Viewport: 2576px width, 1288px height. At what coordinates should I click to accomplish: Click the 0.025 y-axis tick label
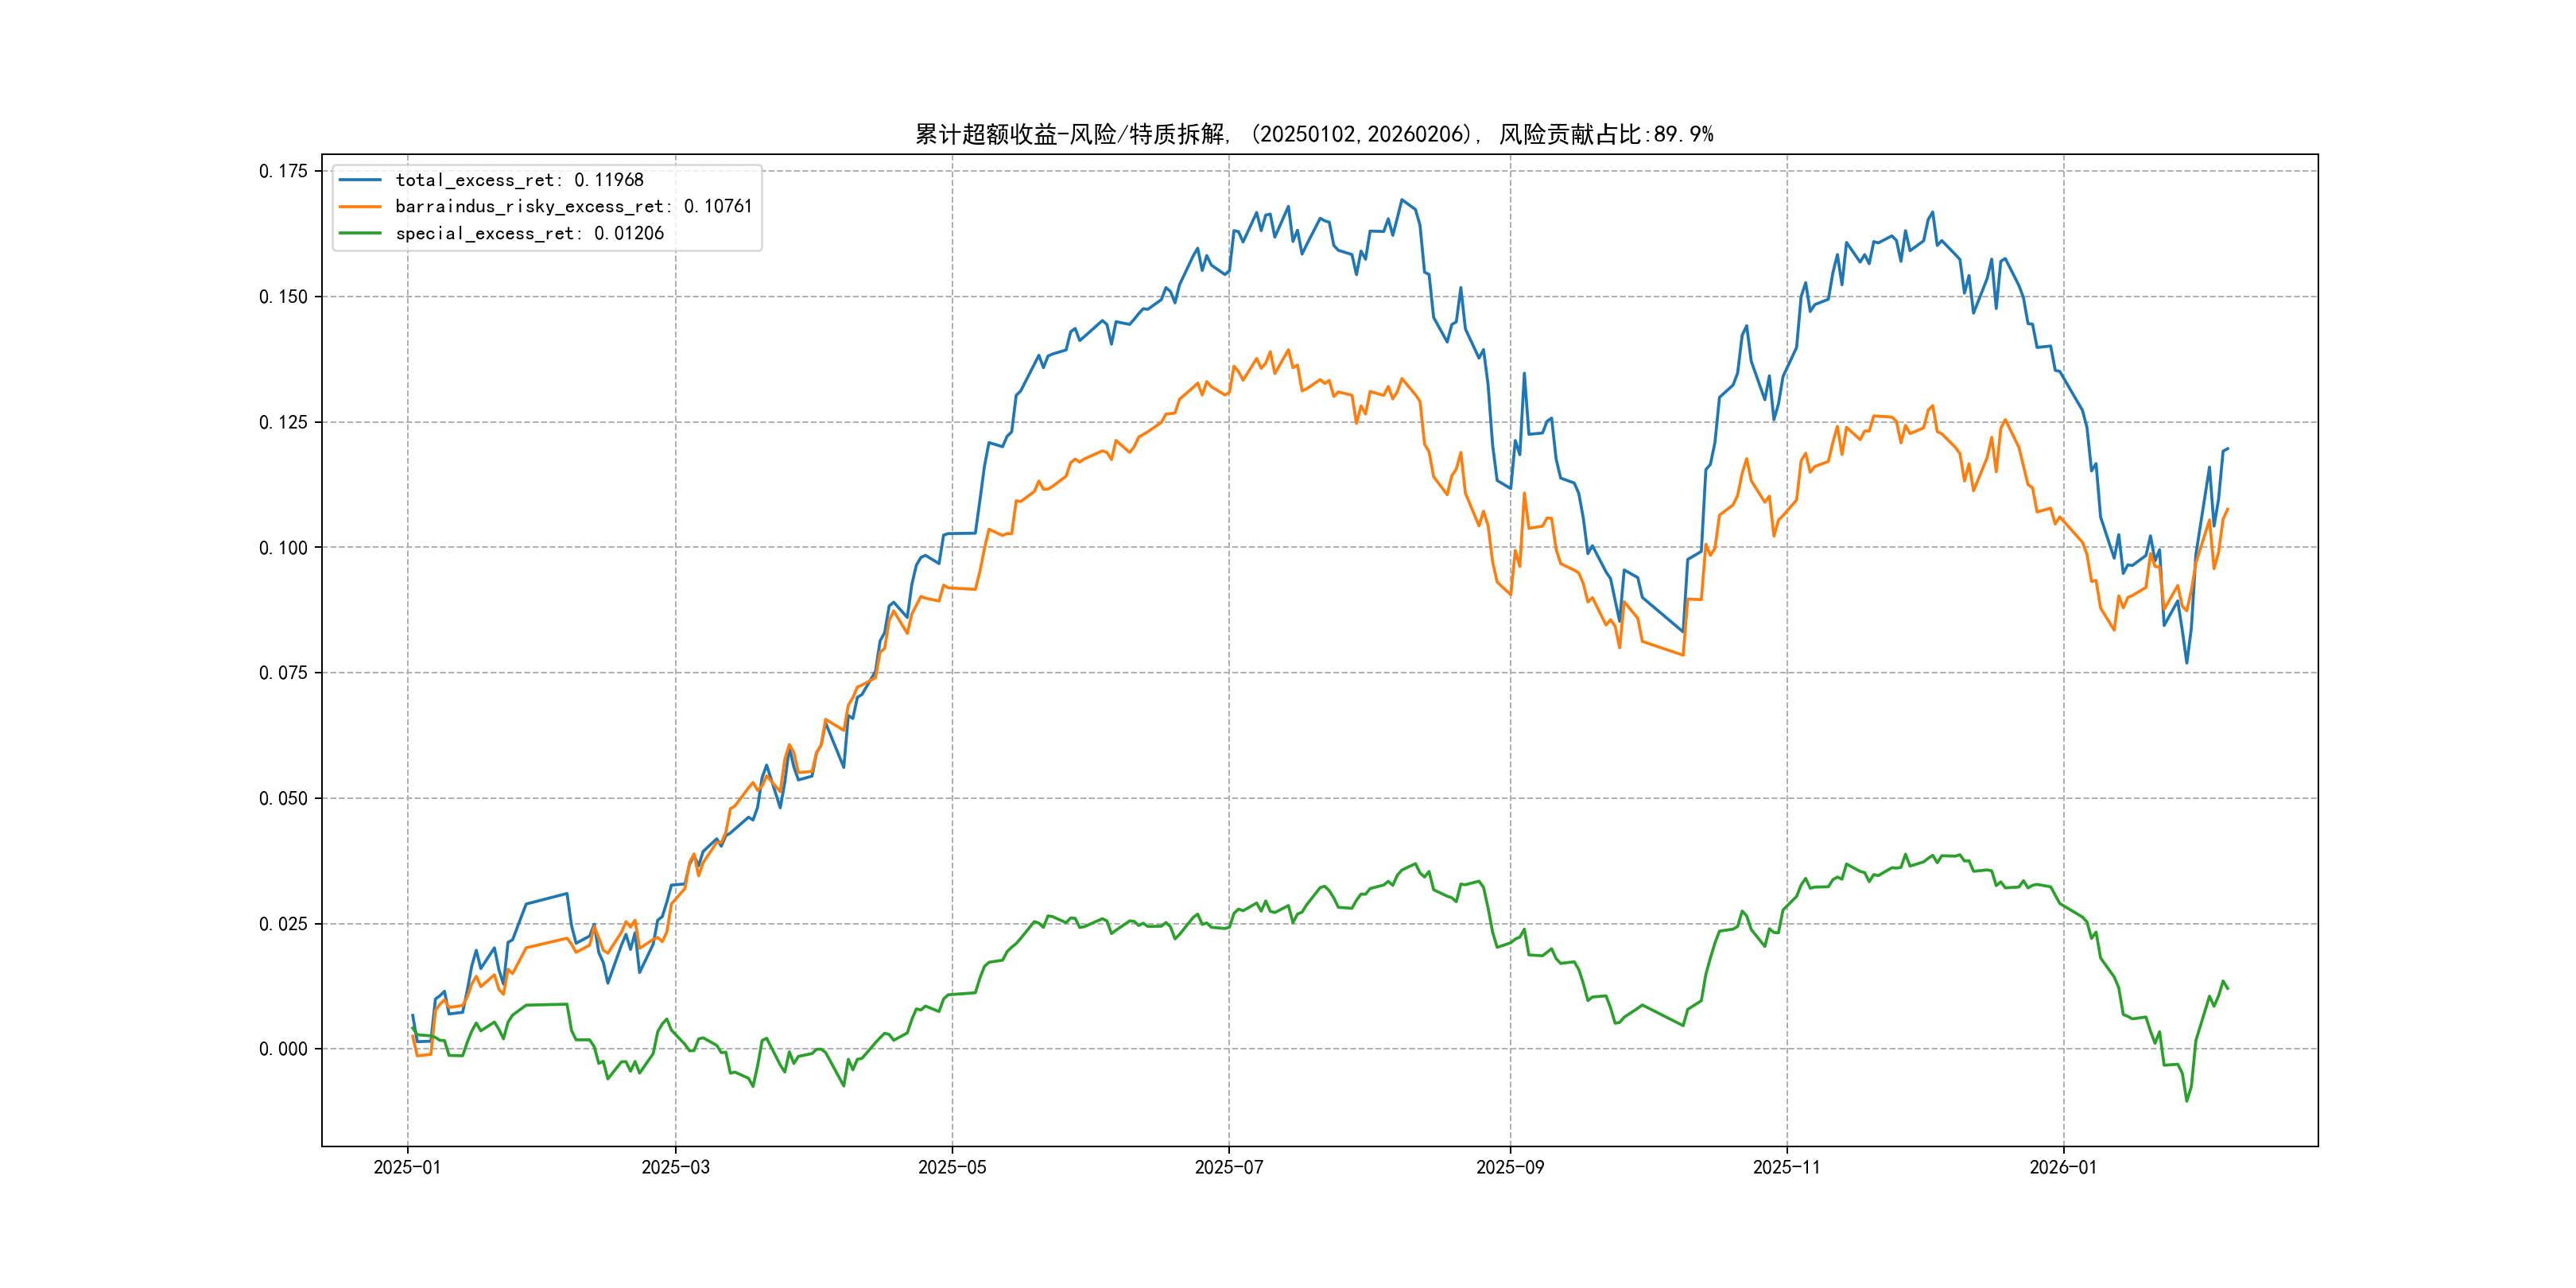283,924
